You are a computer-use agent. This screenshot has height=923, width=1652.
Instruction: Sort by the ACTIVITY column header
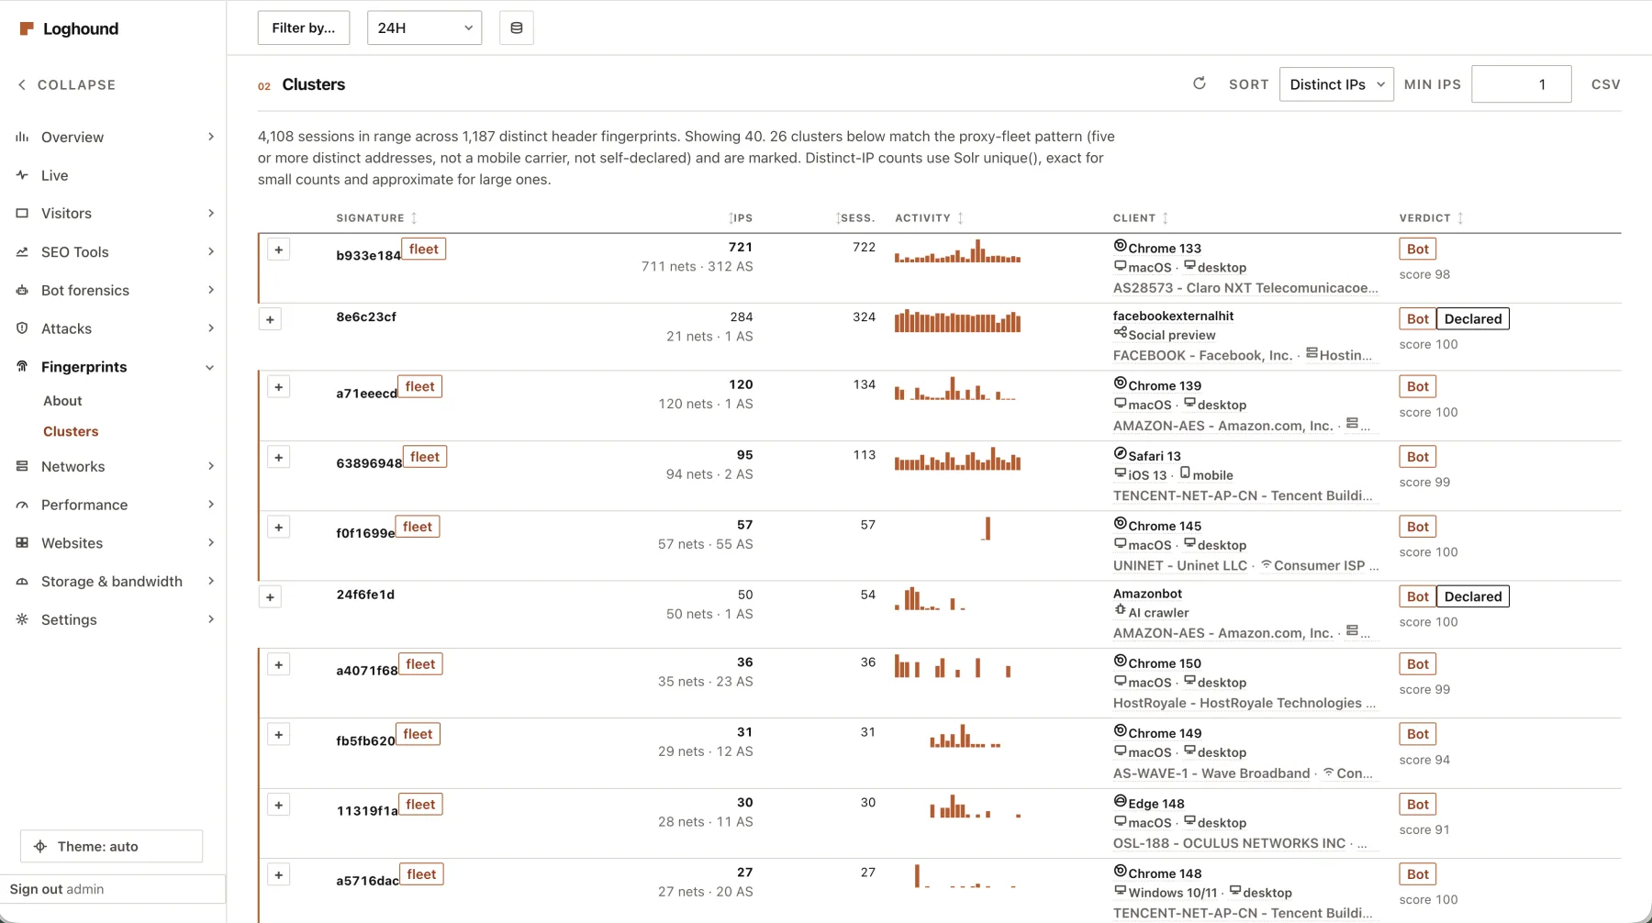(929, 218)
